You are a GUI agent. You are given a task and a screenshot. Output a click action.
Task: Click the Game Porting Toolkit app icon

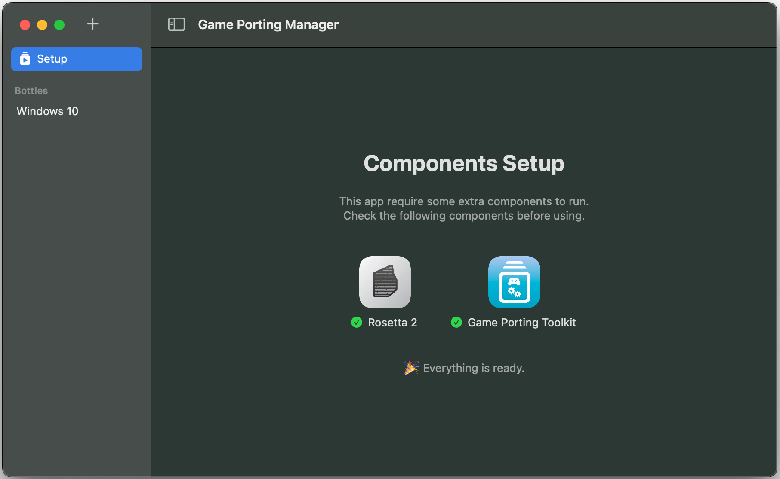[514, 282]
